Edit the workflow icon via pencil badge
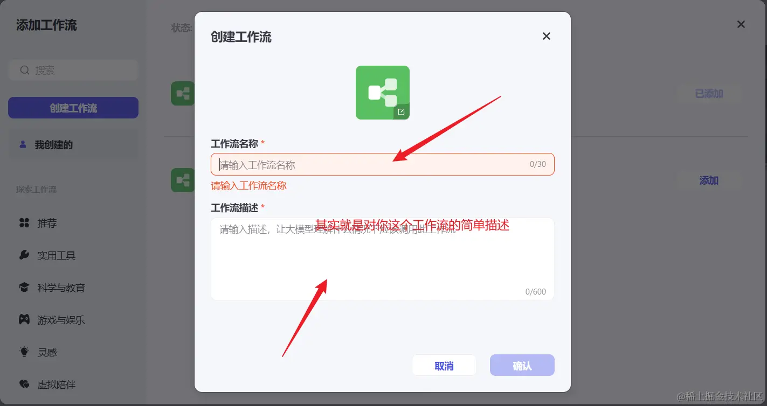767x406 pixels. (x=401, y=112)
